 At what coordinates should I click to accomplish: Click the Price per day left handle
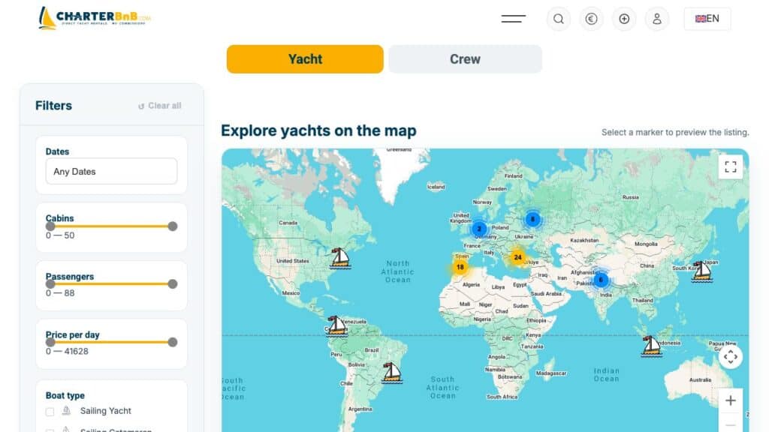click(x=50, y=342)
